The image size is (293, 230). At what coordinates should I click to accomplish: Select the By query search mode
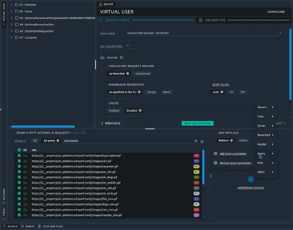[x=51, y=141]
